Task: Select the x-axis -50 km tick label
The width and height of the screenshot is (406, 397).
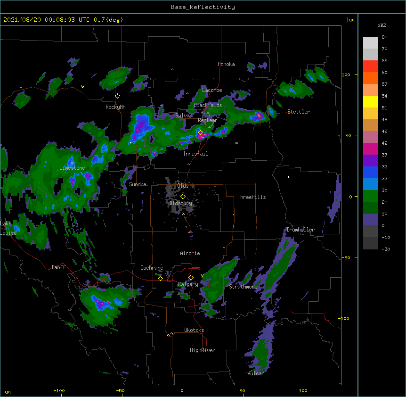Action: click(x=120, y=390)
